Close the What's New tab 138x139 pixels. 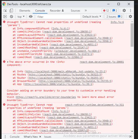click(40, 137)
